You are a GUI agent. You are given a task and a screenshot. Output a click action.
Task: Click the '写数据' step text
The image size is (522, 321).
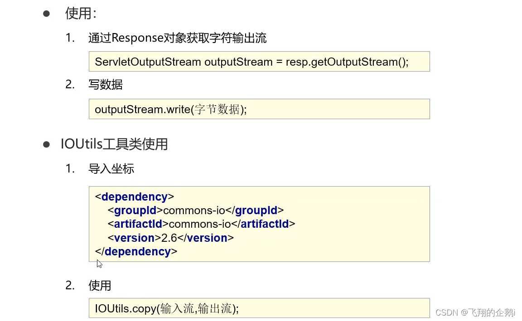point(106,85)
